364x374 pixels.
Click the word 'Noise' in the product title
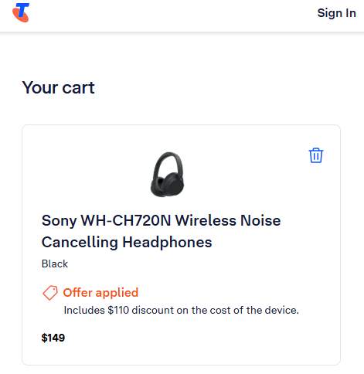pyautogui.click(x=260, y=220)
